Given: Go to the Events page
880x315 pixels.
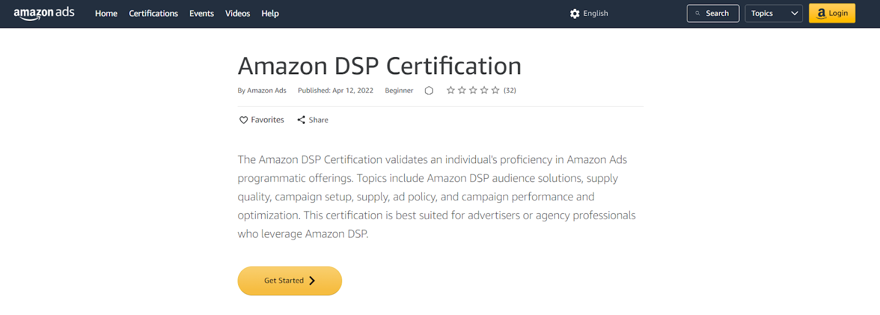Looking at the screenshot, I should (201, 13).
